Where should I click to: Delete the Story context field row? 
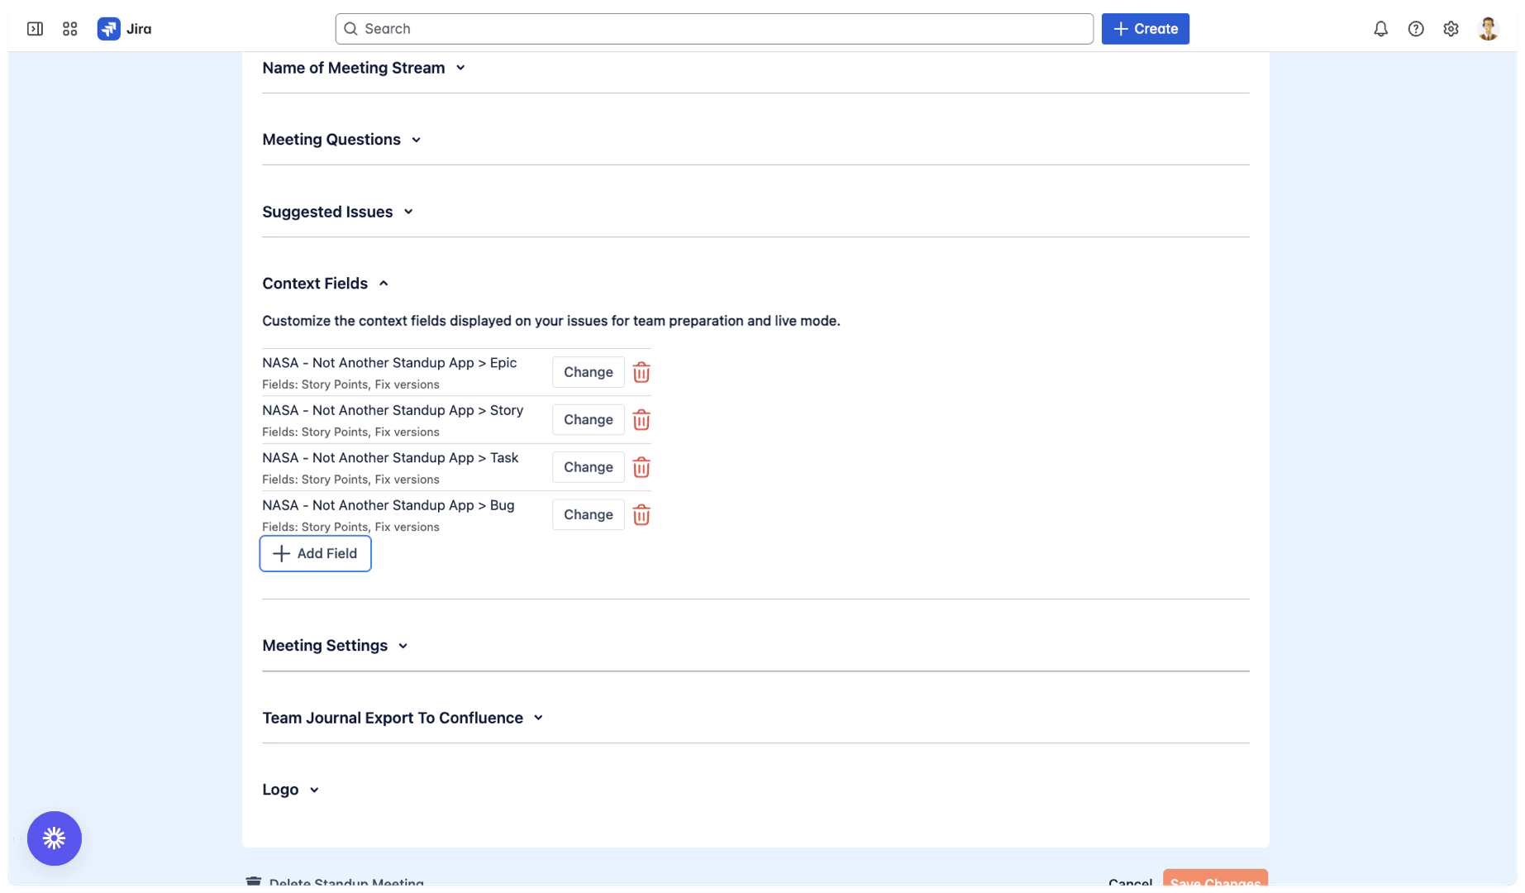coord(641,420)
